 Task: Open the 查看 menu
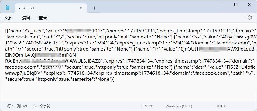click(x=43, y=18)
